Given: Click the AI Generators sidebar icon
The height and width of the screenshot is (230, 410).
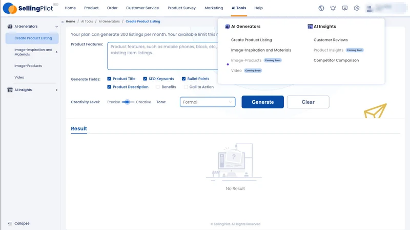Looking at the screenshot, I should point(10,27).
